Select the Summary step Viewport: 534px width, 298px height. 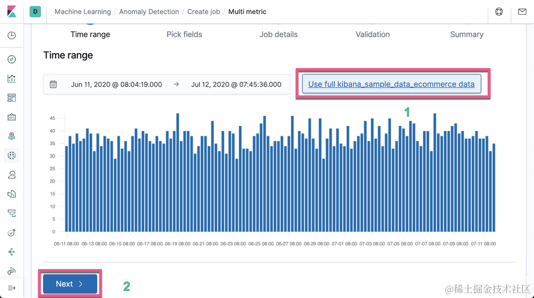pos(467,34)
